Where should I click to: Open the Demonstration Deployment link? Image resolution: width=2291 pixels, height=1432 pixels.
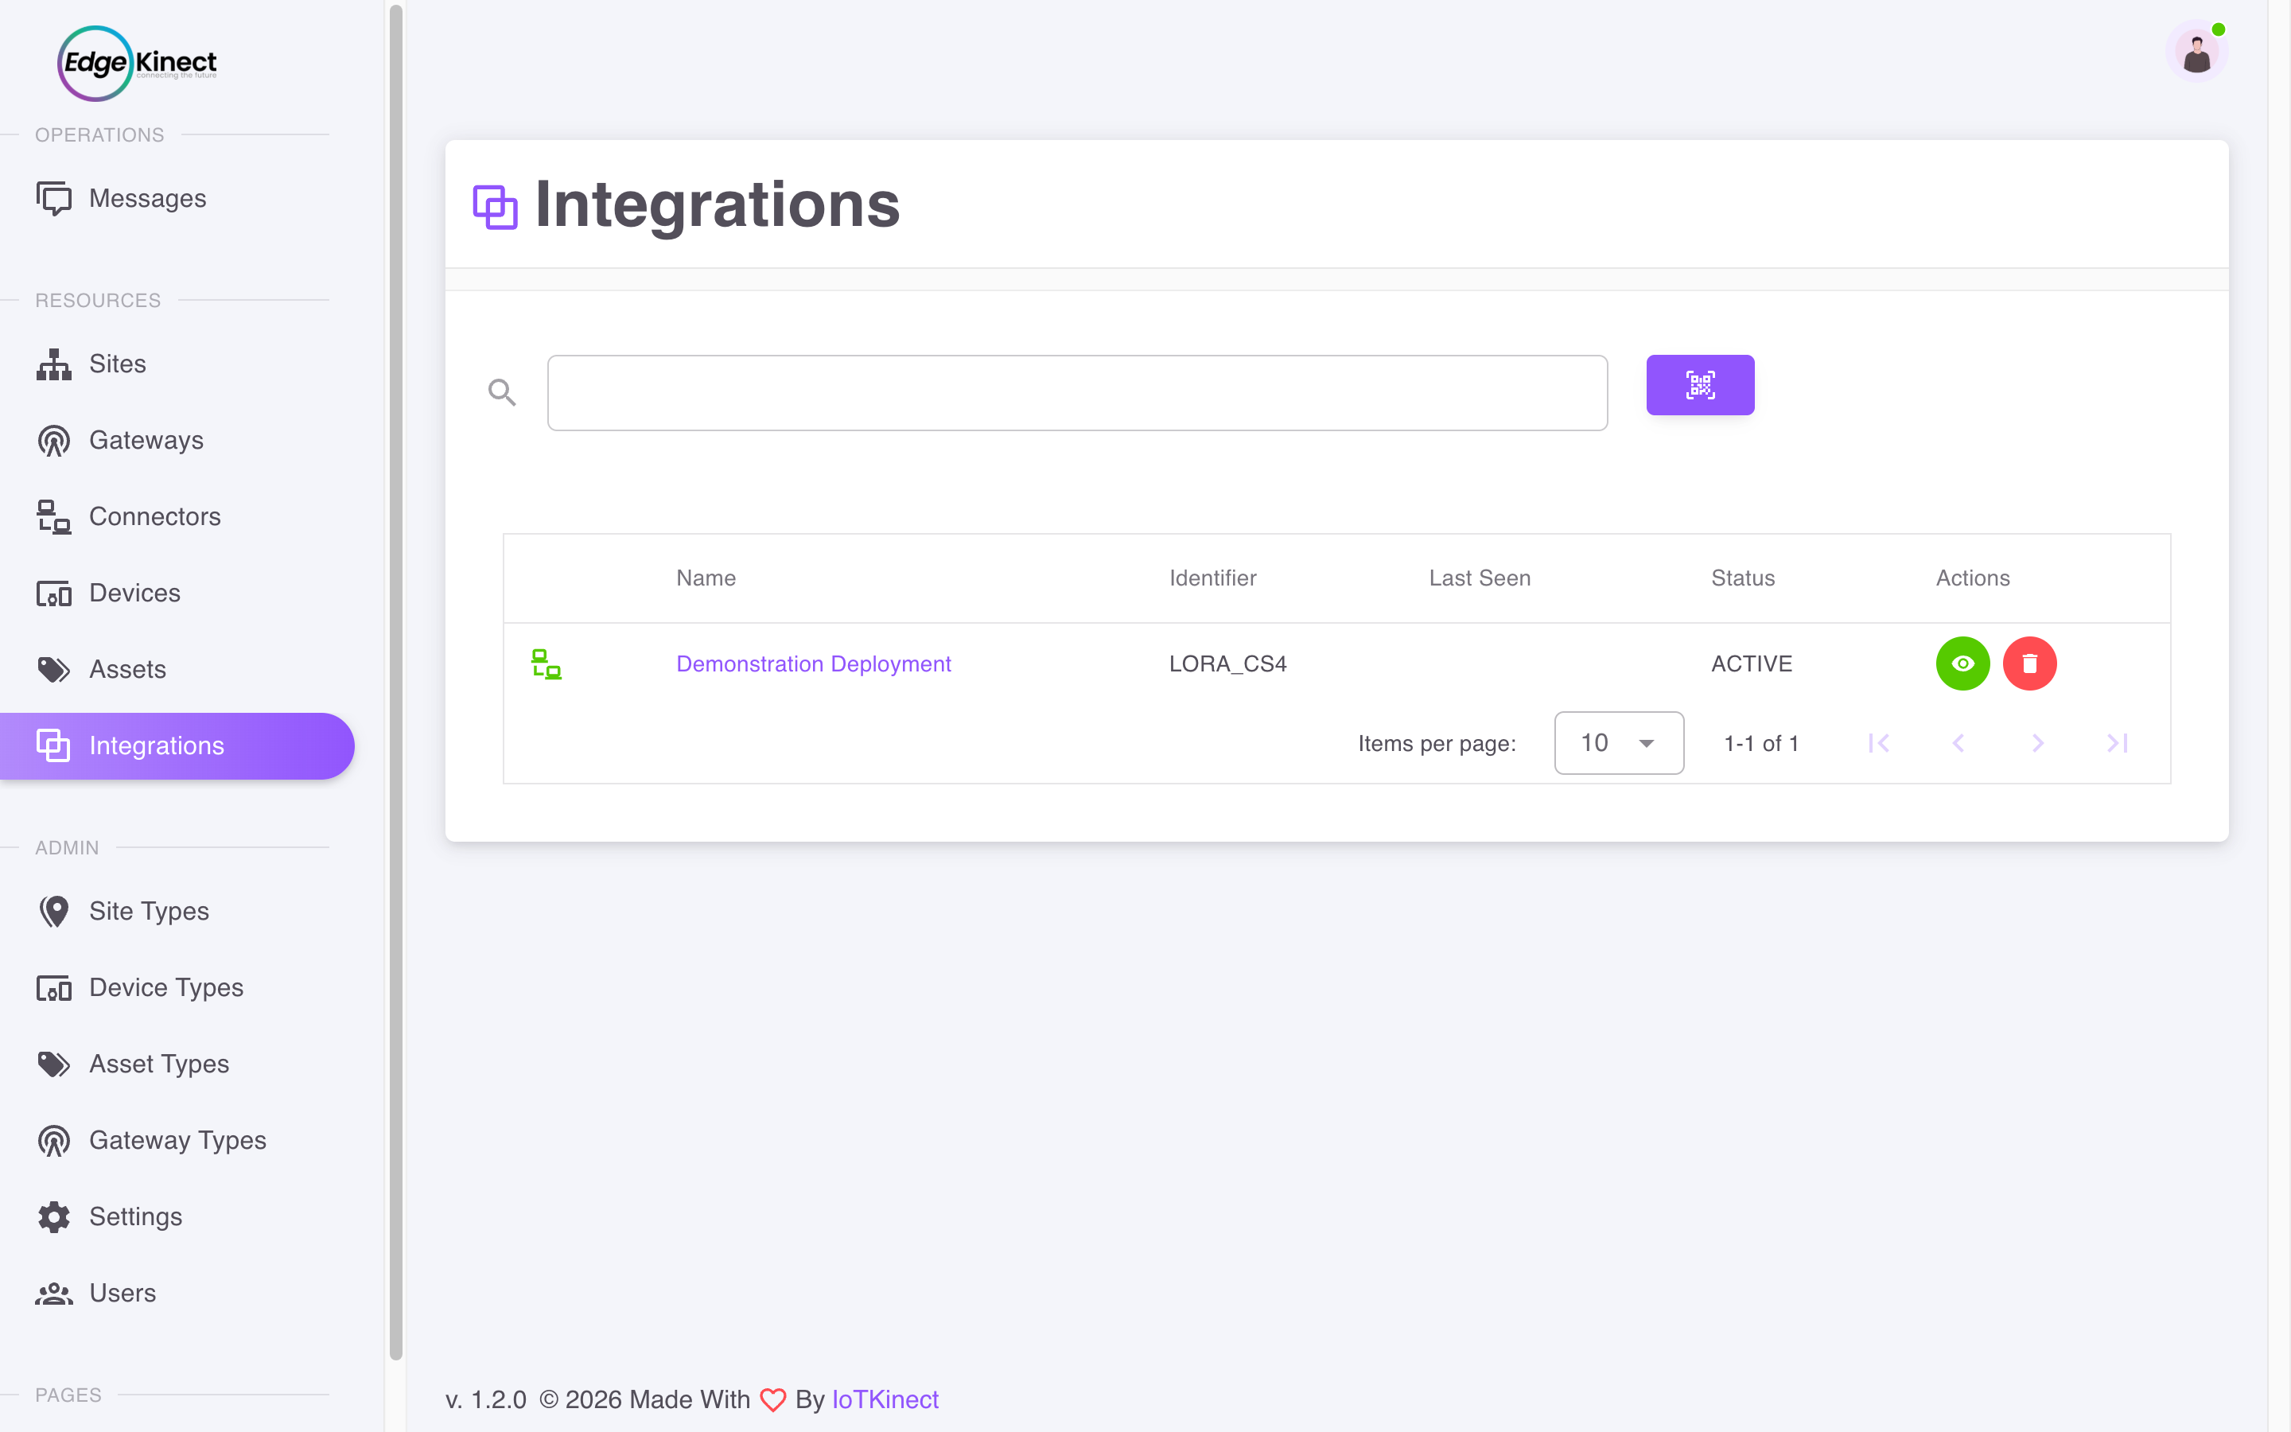[x=813, y=664]
